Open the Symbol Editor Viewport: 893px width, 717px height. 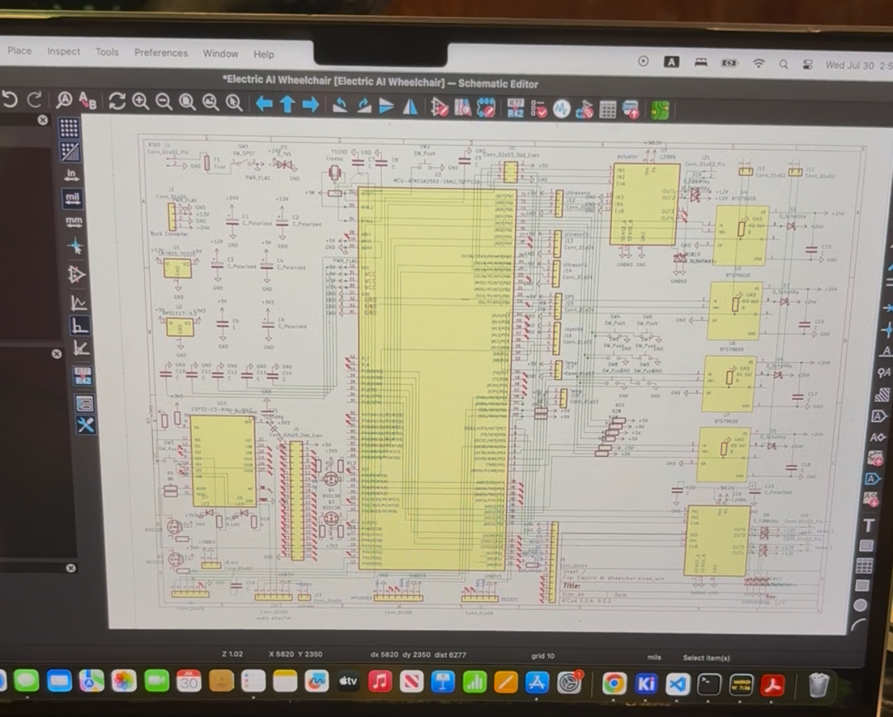(440, 107)
